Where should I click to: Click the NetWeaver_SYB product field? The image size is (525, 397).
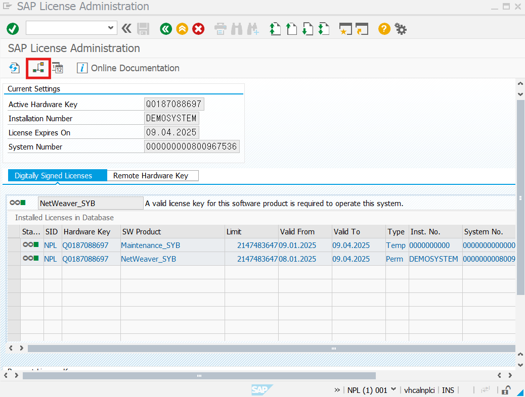[91, 204]
